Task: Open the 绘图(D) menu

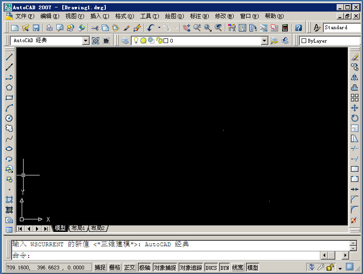Action: tap(174, 16)
